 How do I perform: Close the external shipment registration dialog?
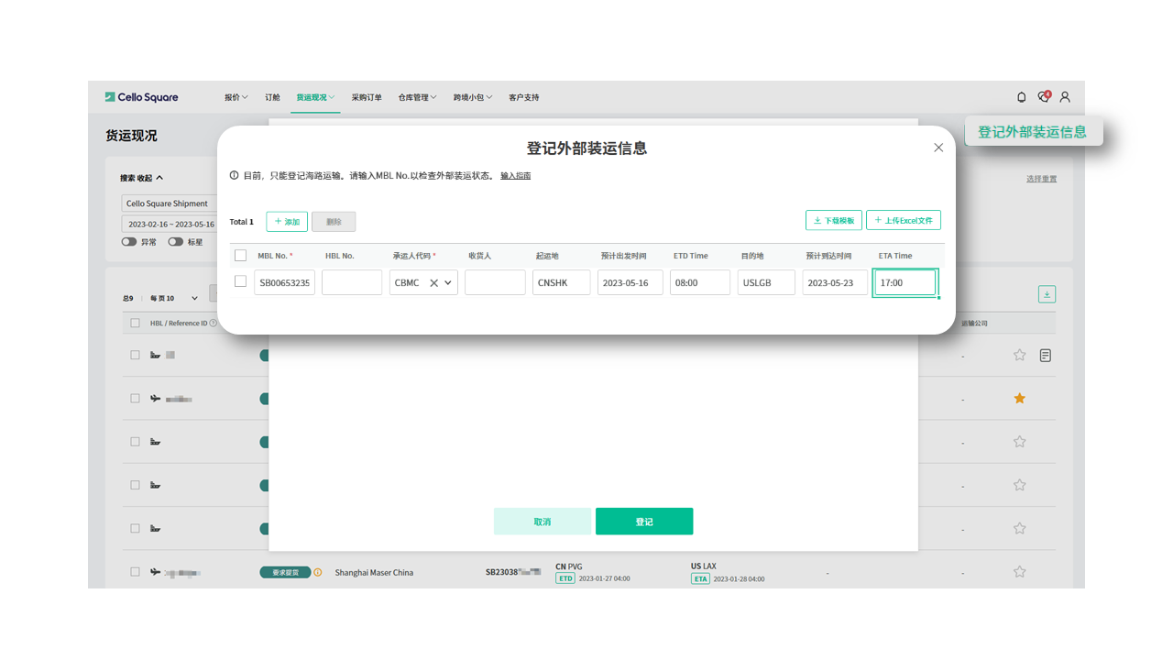tap(938, 148)
